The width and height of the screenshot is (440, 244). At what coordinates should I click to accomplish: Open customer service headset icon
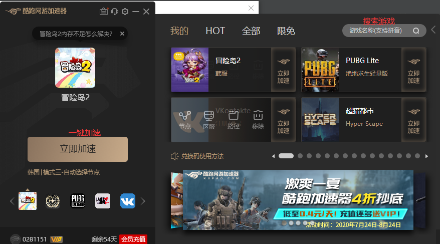tap(114, 12)
